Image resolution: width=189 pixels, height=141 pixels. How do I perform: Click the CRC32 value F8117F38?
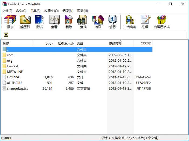point(144,88)
